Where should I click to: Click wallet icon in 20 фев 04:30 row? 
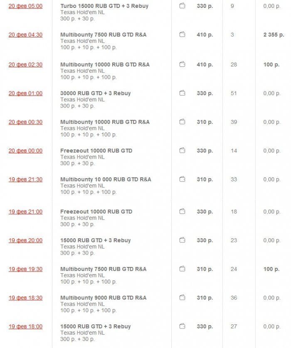point(182,35)
